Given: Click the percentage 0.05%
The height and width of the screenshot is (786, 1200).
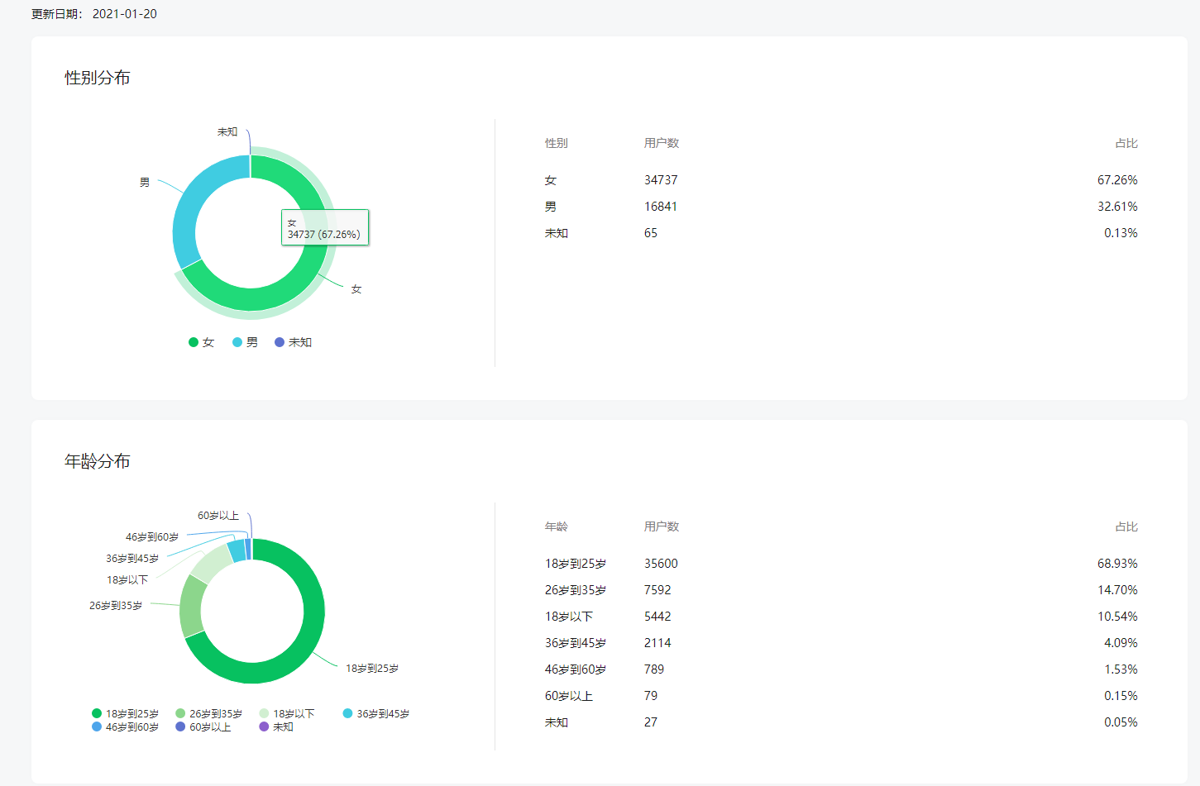Looking at the screenshot, I should (x=1121, y=722).
